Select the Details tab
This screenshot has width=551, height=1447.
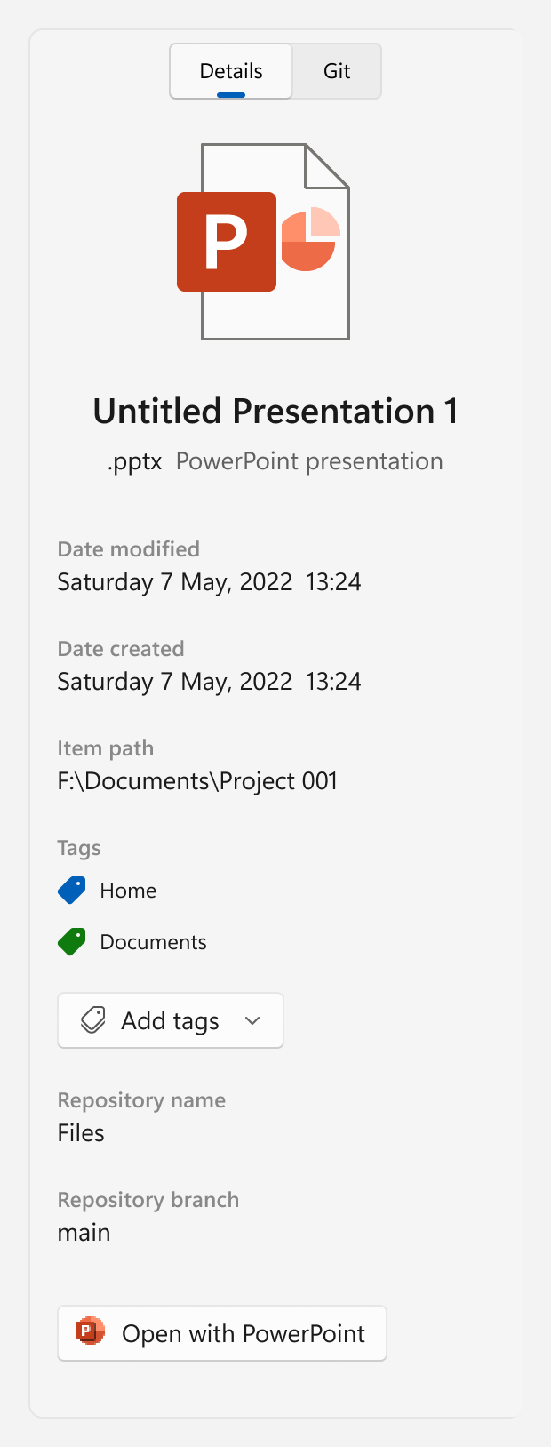pyautogui.click(x=230, y=70)
